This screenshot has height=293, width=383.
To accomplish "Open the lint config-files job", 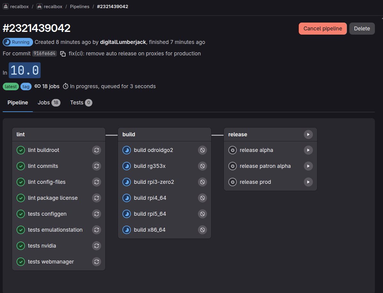I will click(47, 182).
